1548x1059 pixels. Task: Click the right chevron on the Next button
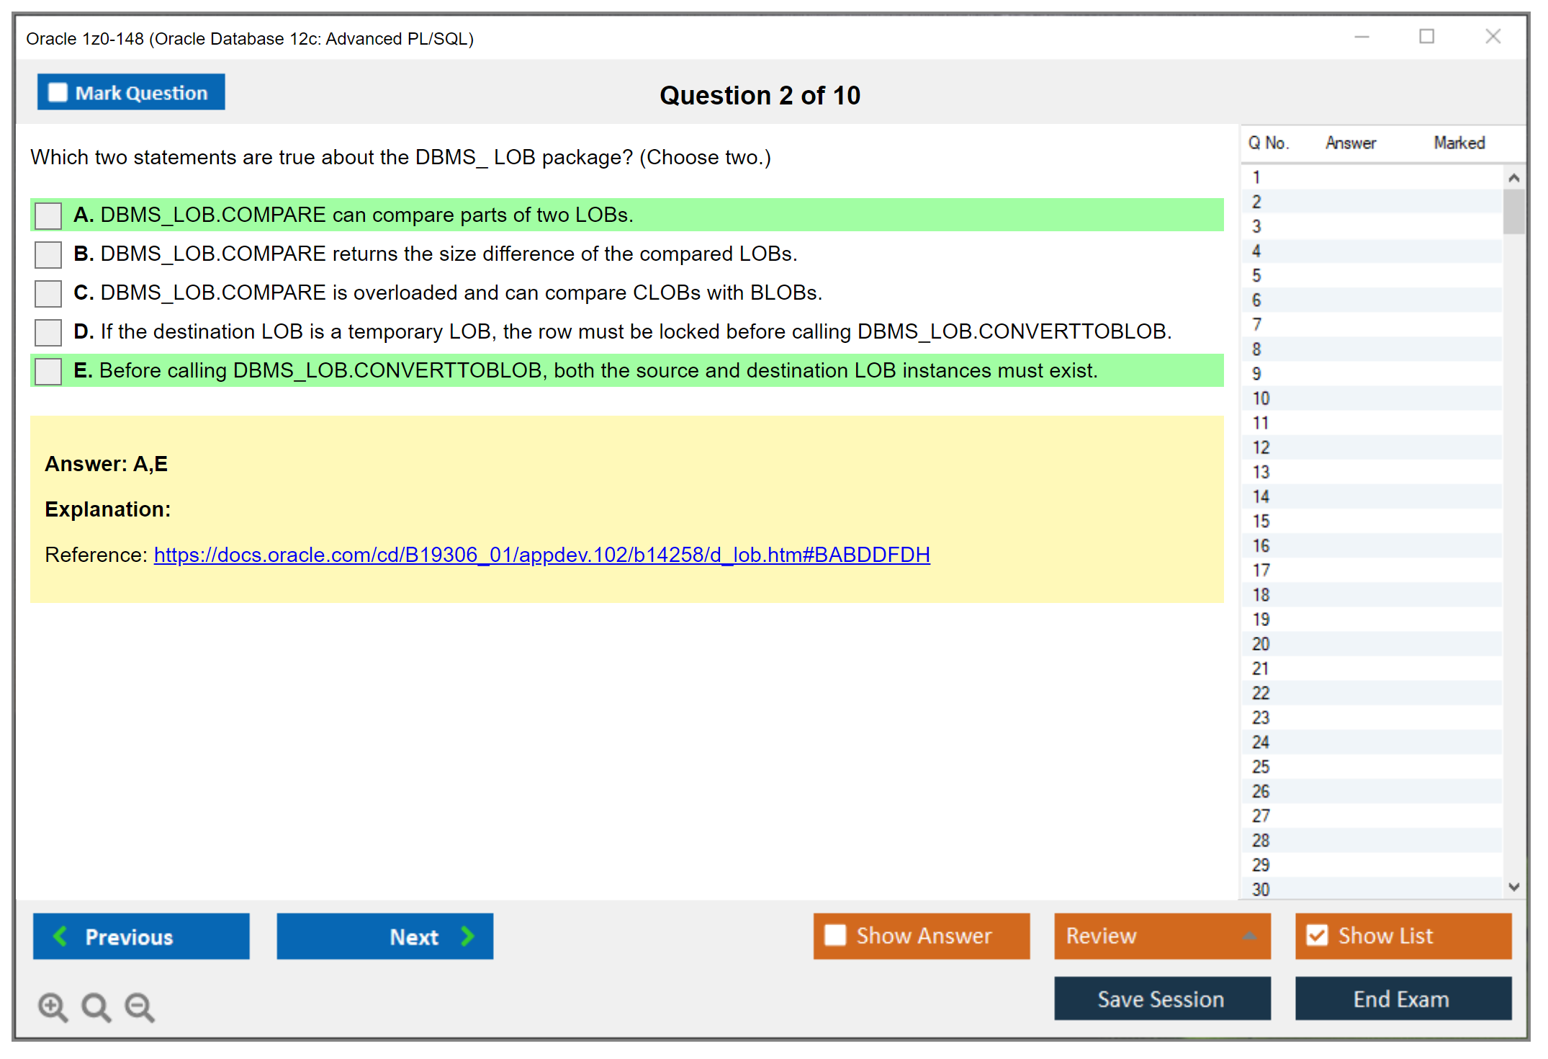click(x=467, y=936)
